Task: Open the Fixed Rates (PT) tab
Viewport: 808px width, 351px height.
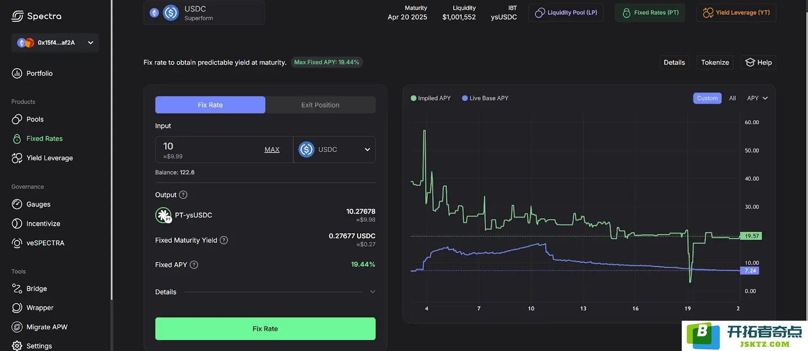Action: click(x=650, y=13)
